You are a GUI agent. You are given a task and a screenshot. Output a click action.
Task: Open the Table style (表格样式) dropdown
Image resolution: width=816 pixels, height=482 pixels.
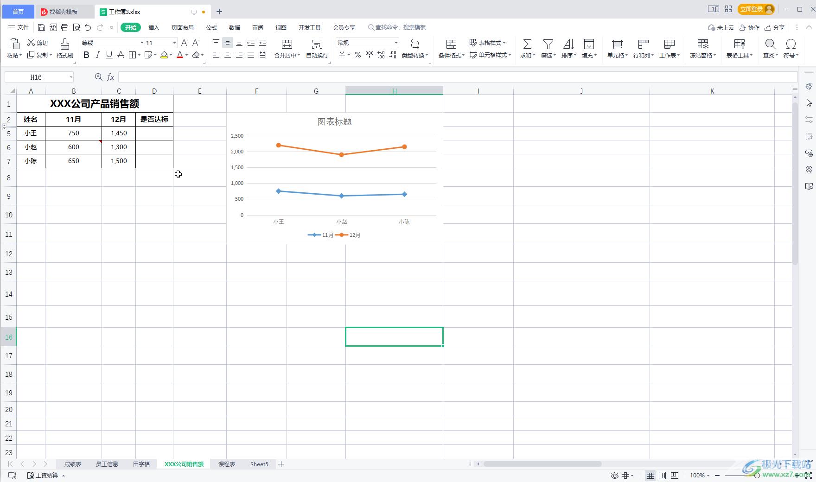coord(488,43)
